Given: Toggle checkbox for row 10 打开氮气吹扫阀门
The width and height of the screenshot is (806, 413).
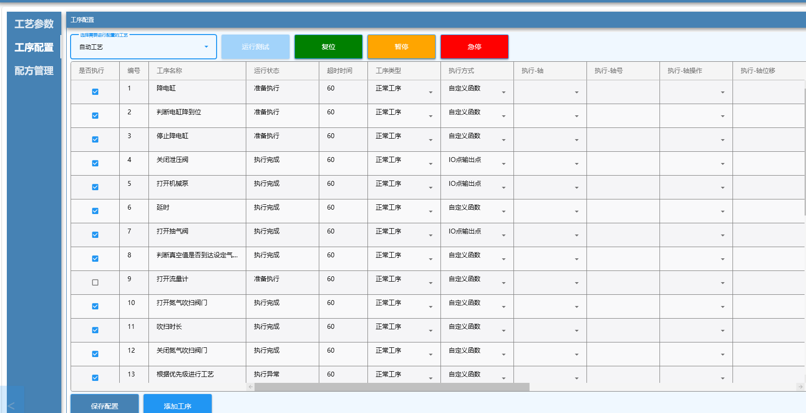Looking at the screenshot, I should (x=95, y=306).
